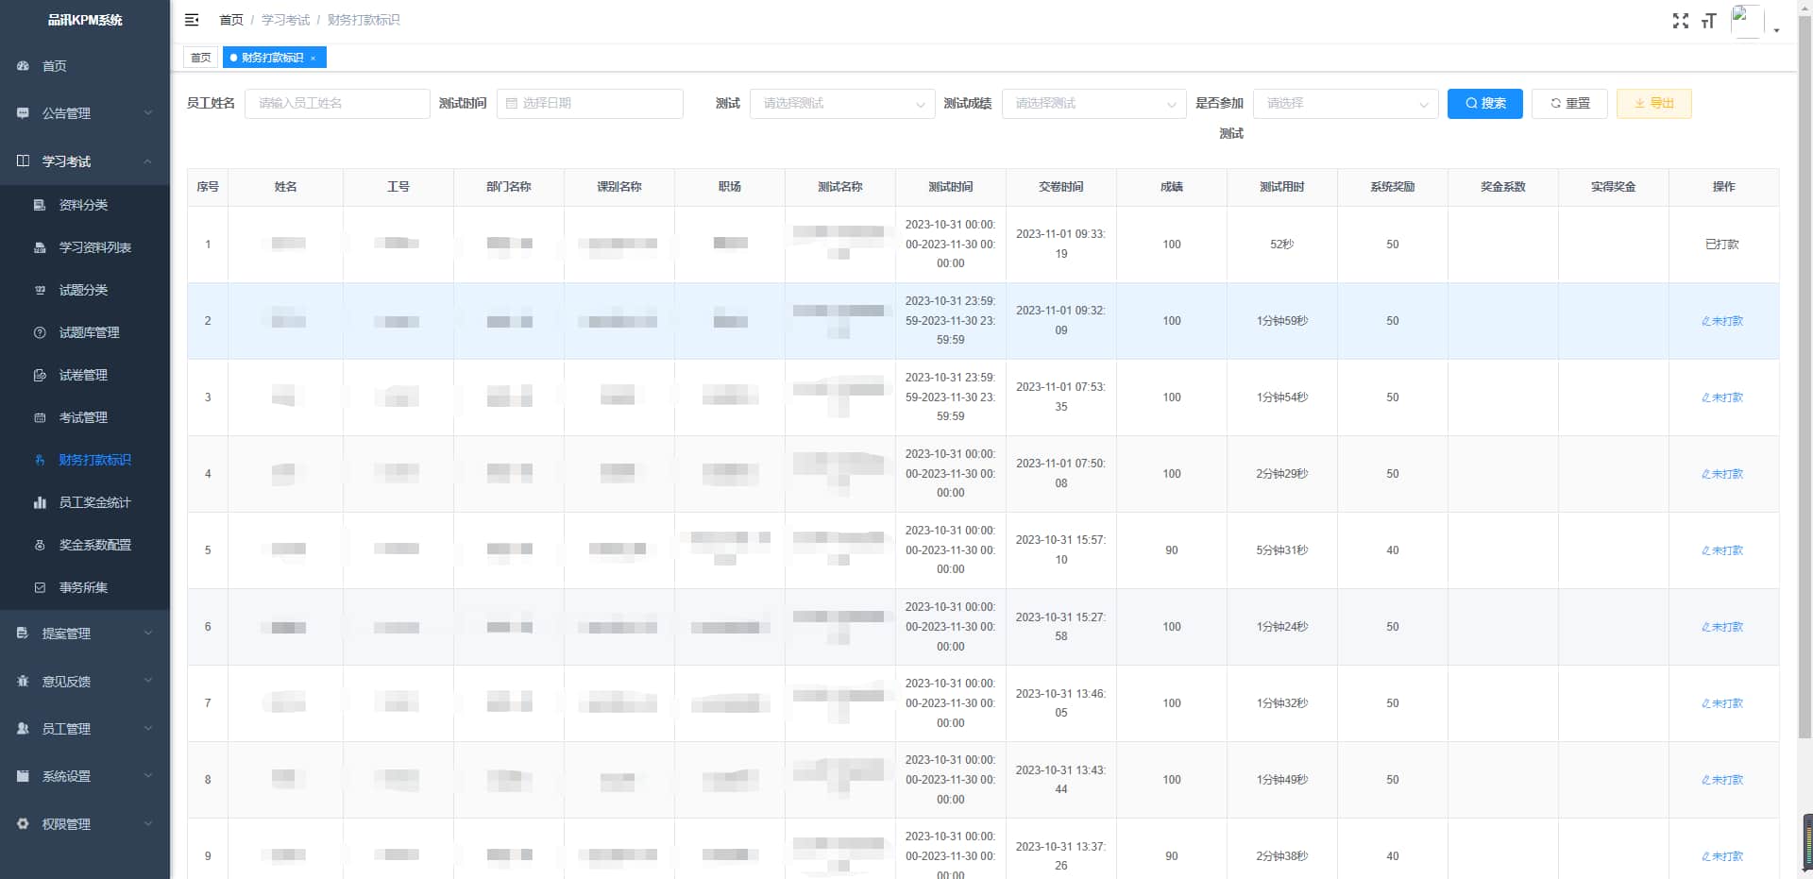1813x879 pixels.
Task: Click 未打款 link in row 4
Action: 1722,474
